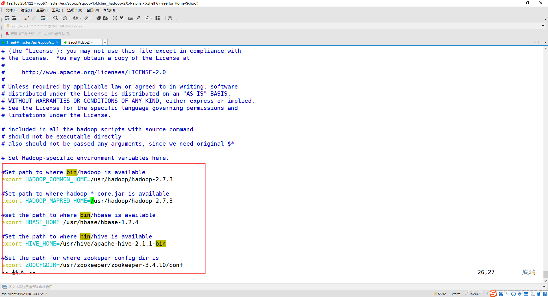Image resolution: width=548 pixels, height=297 pixels.
Task: Click the ssh address bar field
Action: [x=274, y=26]
